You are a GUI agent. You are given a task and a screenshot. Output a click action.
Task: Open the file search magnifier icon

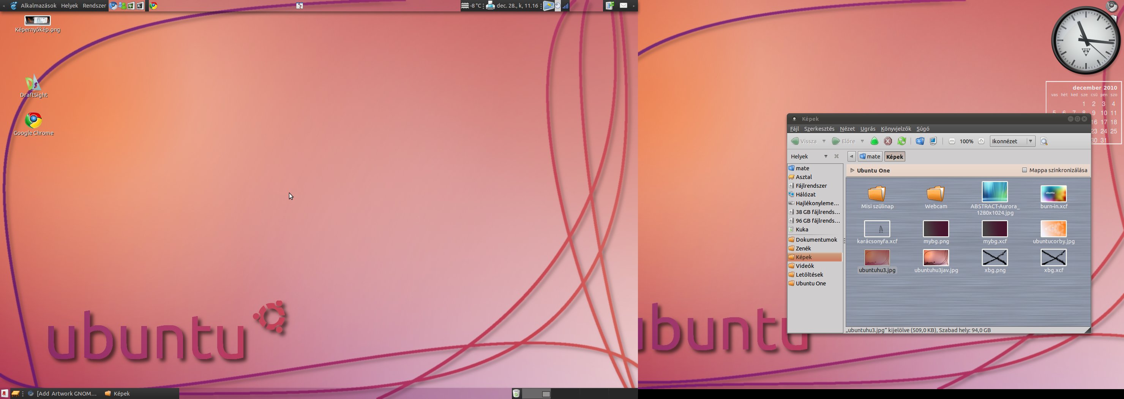click(x=1044, y=141)
